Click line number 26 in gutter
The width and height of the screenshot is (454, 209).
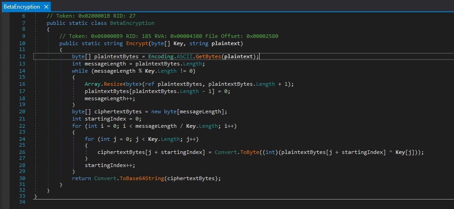click(x=22, y=152)
